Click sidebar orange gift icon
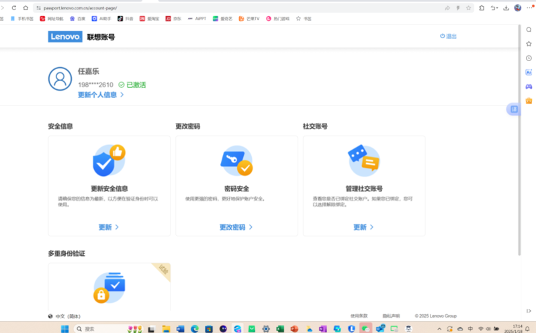This screenshot has width=536, height=333. 529,101
